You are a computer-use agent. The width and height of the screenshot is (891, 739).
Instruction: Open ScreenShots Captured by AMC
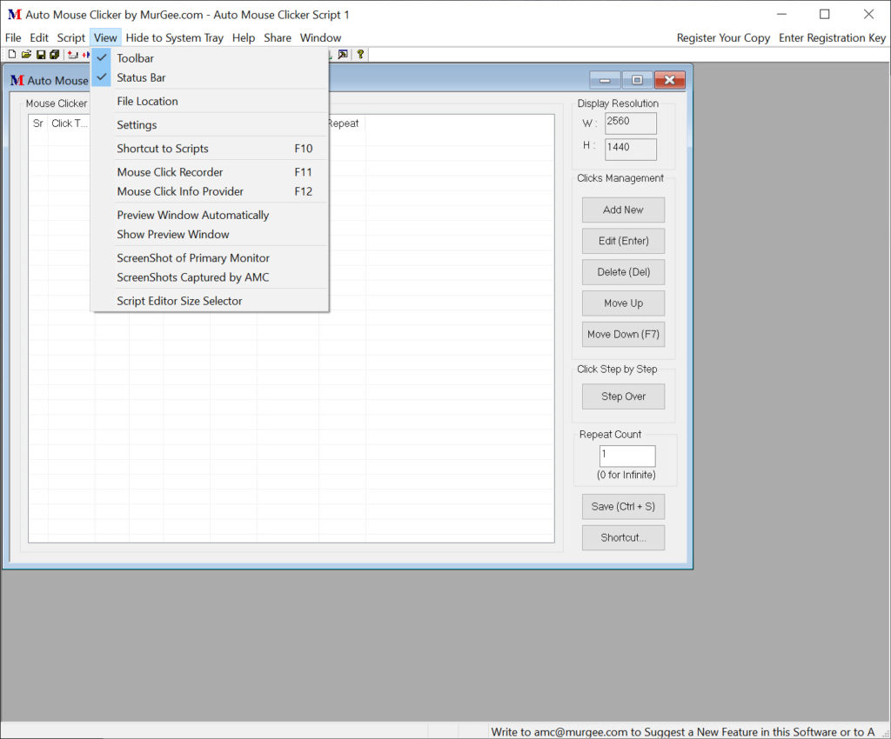click(x=211, y=277)
